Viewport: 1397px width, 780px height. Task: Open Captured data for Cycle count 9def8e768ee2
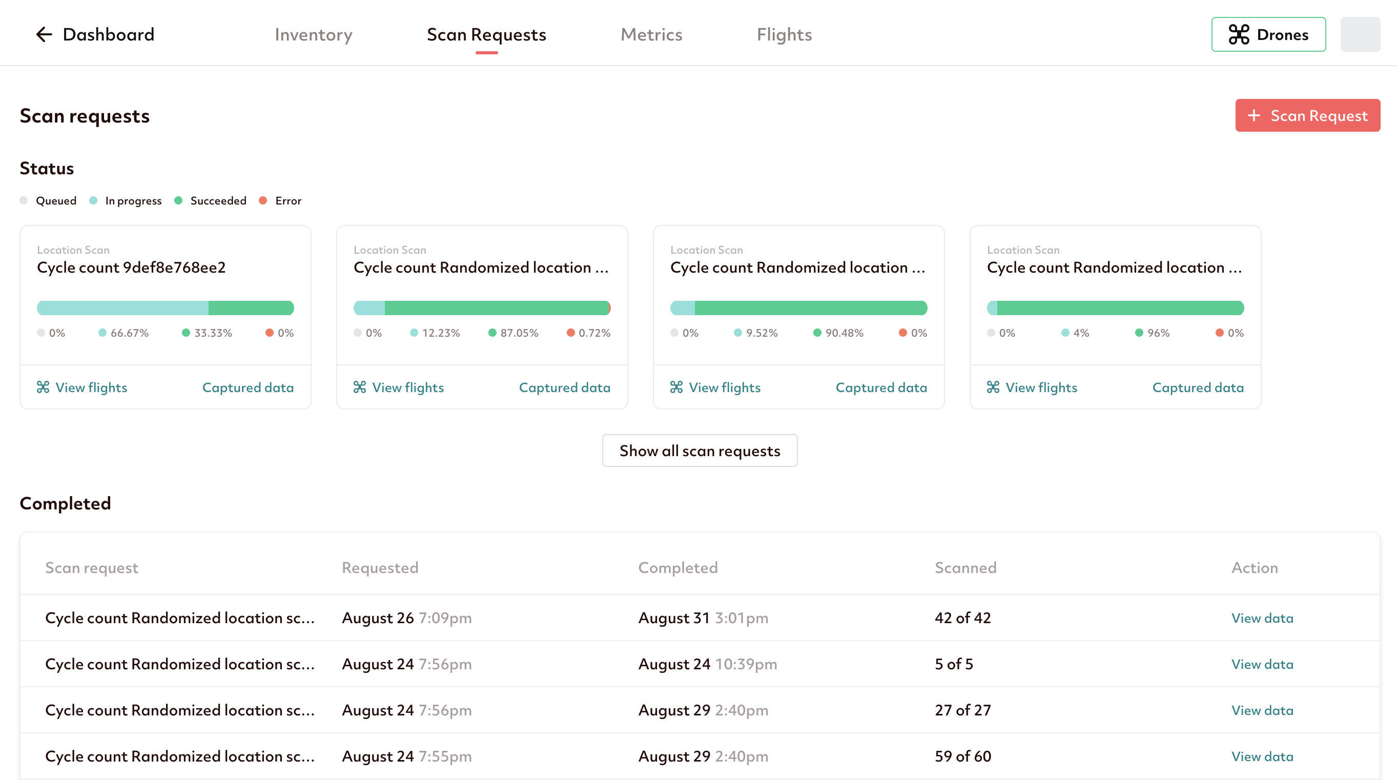click(248, 387)
